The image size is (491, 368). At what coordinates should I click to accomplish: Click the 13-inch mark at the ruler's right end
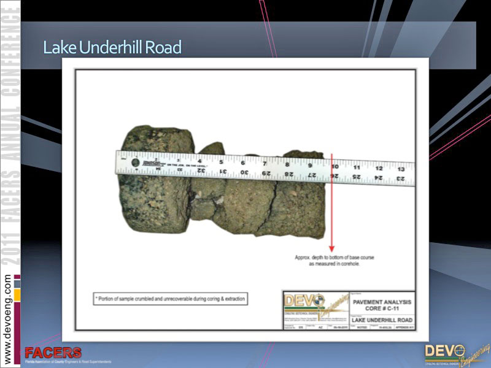401,168
